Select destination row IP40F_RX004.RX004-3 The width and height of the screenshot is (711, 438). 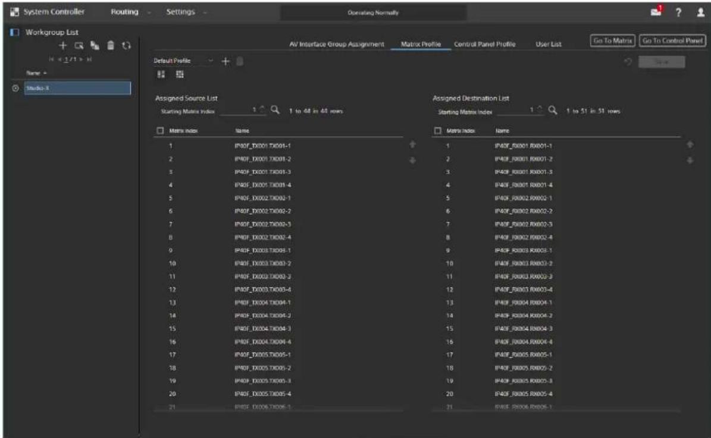(x=556, y=329)
